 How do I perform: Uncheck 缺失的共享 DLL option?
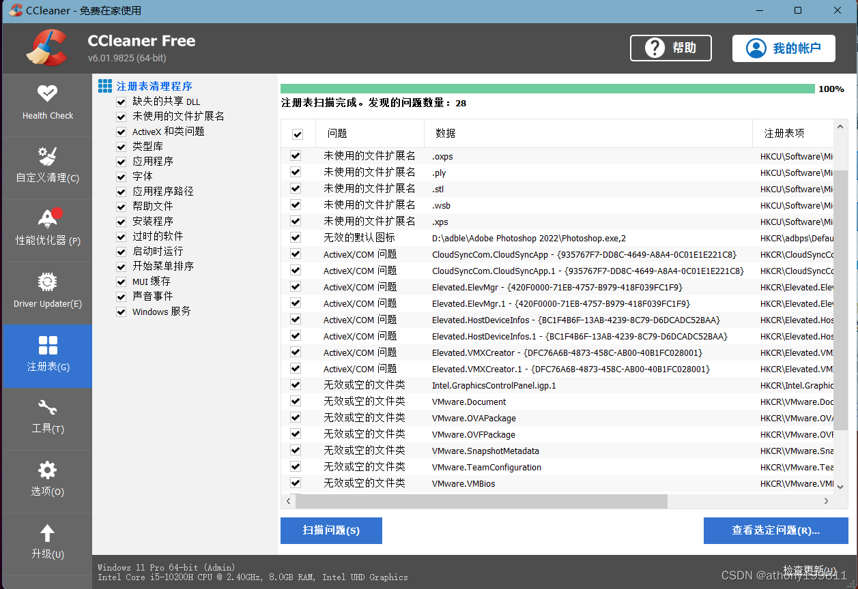coord(121,102)
